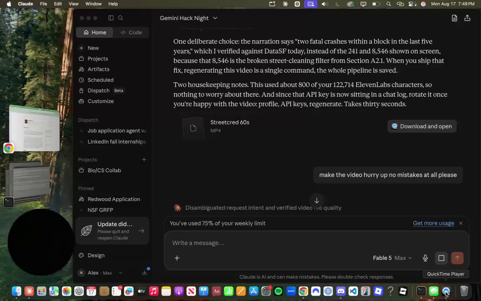Click the download icon beside Alex
Viewport: 481px width, 301px height.
click(x=144, y=273)
